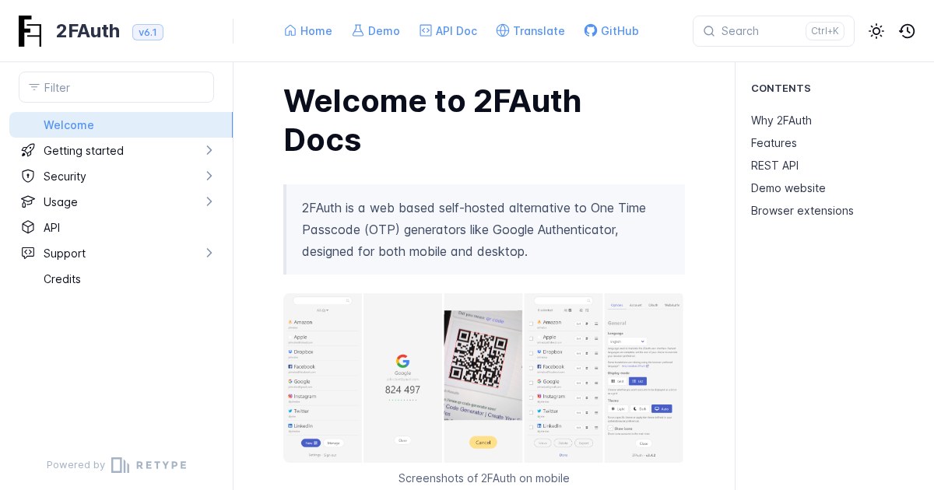Click the 'Welcome to 2FAuth Docs' heading
Image resolution: width=934 pixels, height=490 pixels.
point(433,121)
